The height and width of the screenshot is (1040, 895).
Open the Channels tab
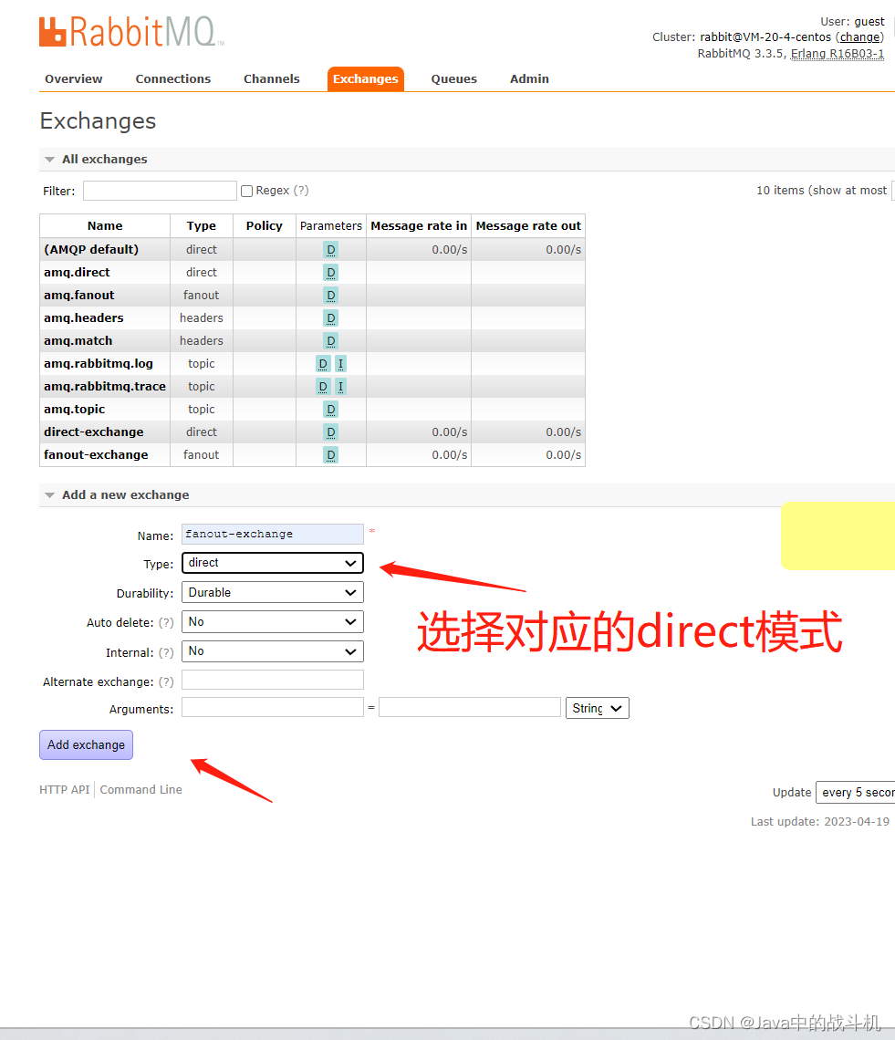click(271, 79)
